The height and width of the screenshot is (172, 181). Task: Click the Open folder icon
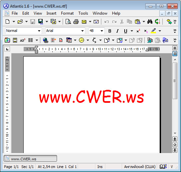pyautogui.click(x=20, y=22)
